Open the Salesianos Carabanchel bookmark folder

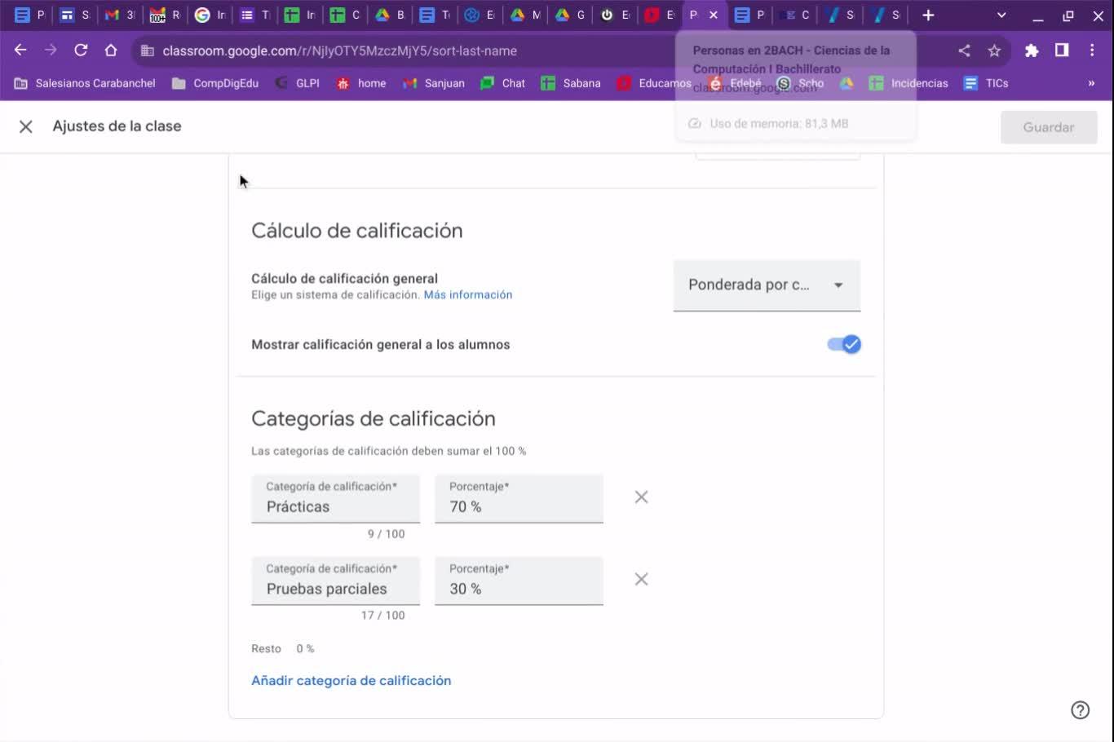(85, 83)
